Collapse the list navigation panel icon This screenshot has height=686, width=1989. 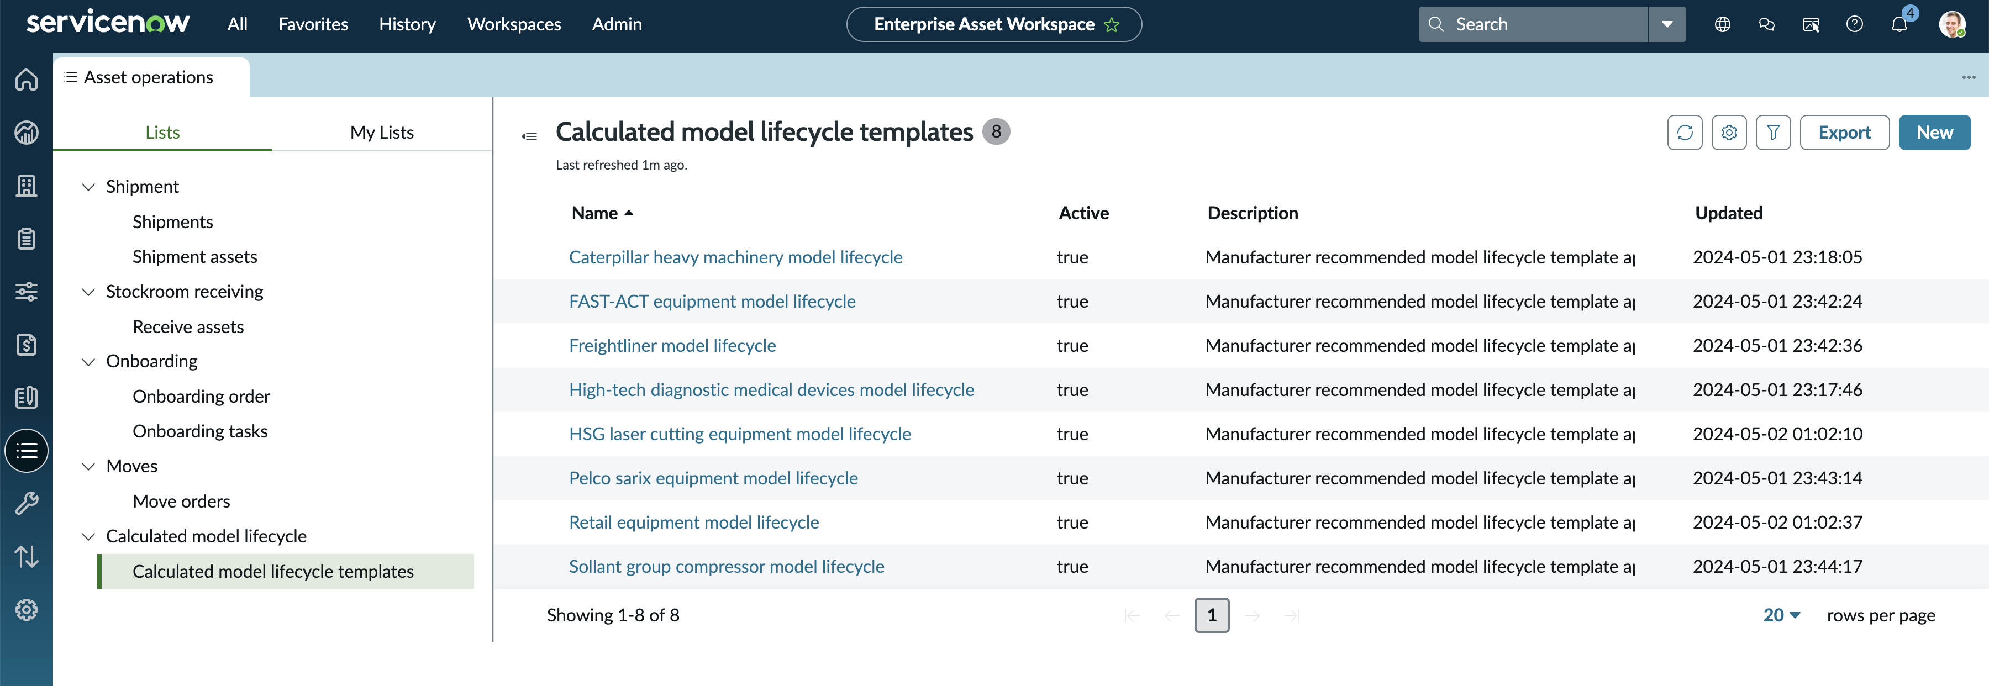[529, 136]
